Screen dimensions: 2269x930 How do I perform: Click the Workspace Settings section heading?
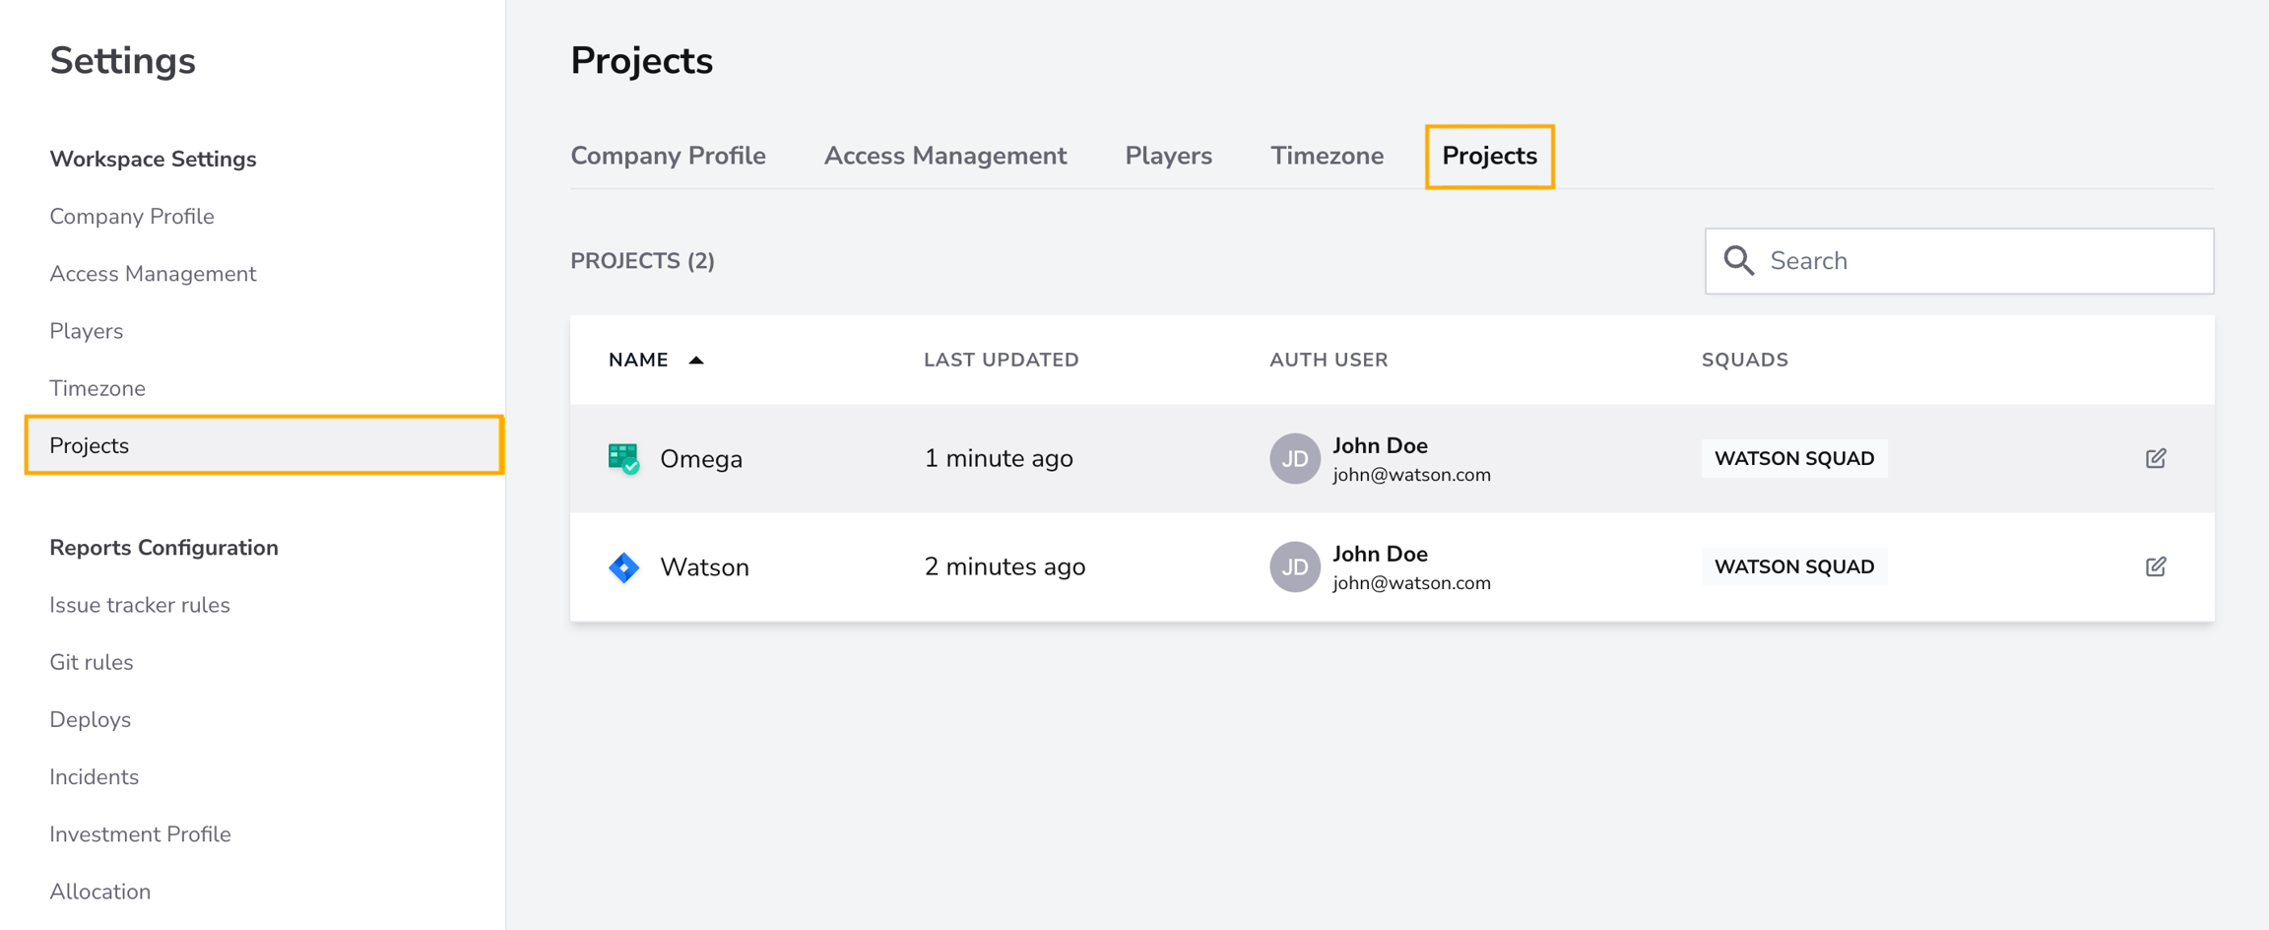(153, 160)
